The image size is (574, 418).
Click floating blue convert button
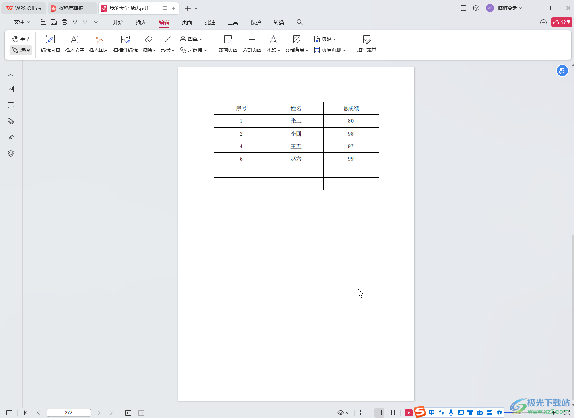(x=562, y=71)
